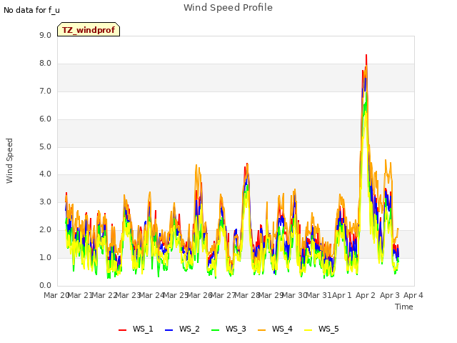Click the 0.0 y-axis tick label
Viewport: 457px width, 343px height.
tap(45, 286)
